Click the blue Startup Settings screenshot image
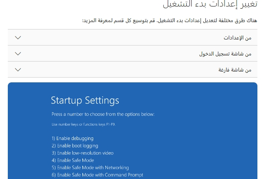The image size is (273, 179). tap(133, 130)
